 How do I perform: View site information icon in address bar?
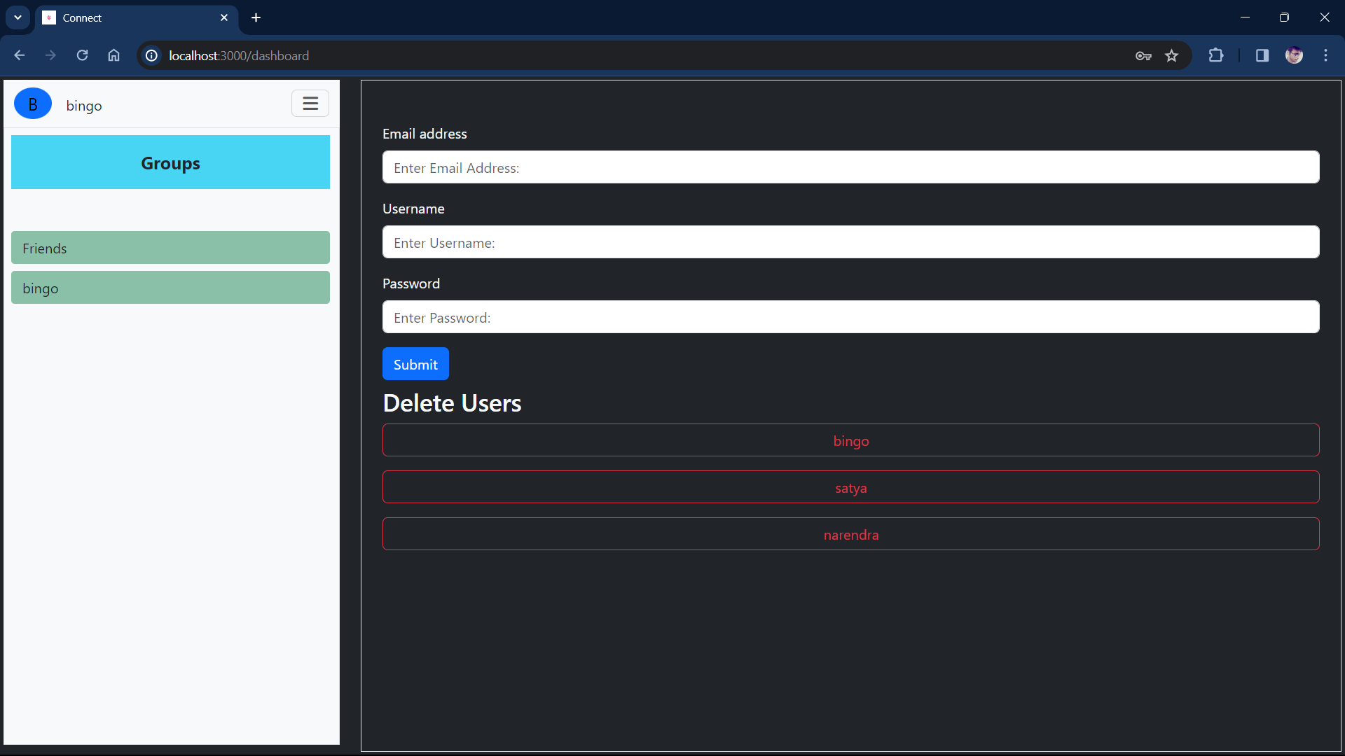click(x=151, y=55)
